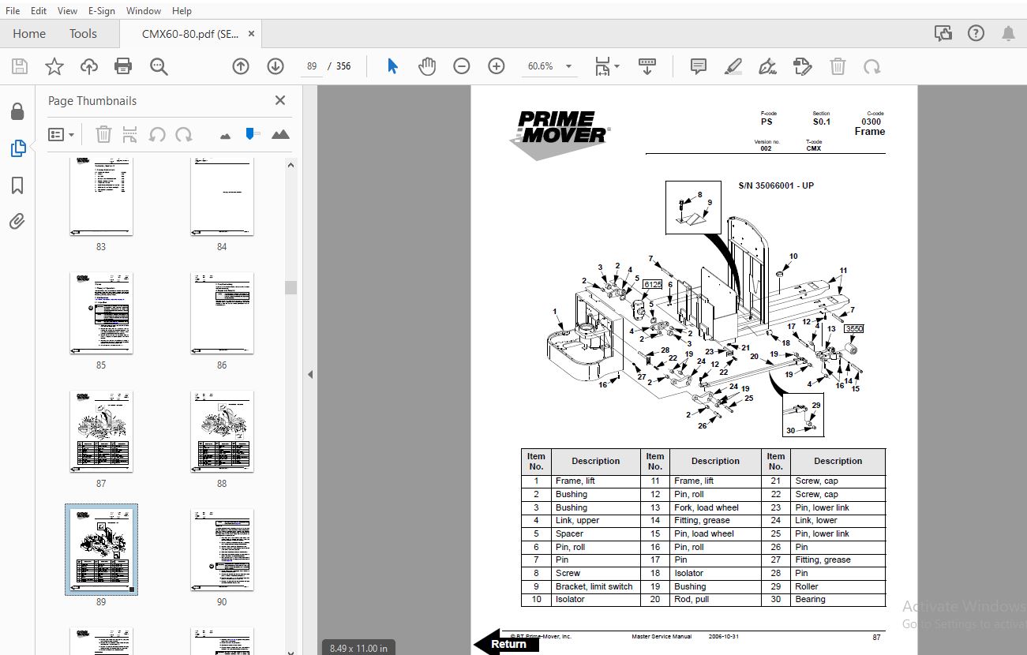The height and width of the screenshot is (655, 1027).
Task: Go to the previous page with the up arrow
Action: 241,66
